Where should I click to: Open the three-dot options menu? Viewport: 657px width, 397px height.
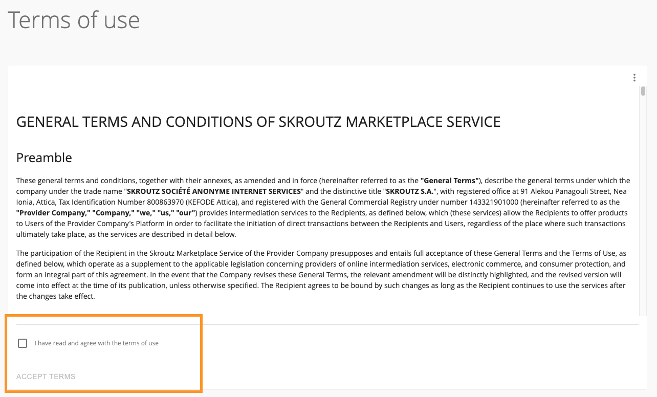tap(634, 78)
